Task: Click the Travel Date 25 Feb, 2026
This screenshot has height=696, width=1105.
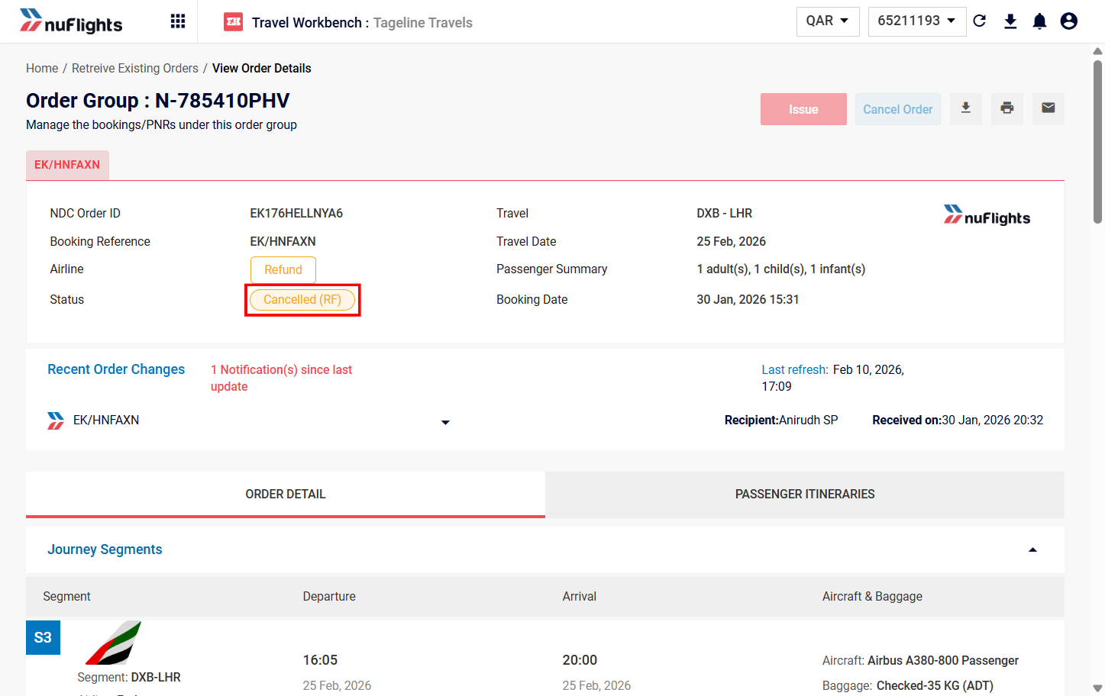Action: (731, 242)
